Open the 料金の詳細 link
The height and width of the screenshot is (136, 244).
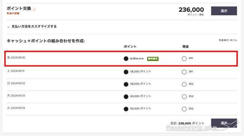click(13, 13)
